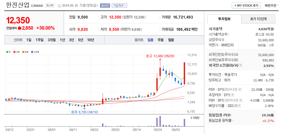Viewport: 282px width, 134px height.
Task: Expand the 기업개요 dropdown
Action: [x=119, y=6]
